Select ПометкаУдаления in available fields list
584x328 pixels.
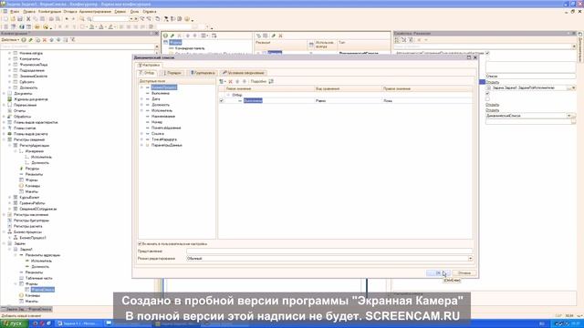point(166,128)
